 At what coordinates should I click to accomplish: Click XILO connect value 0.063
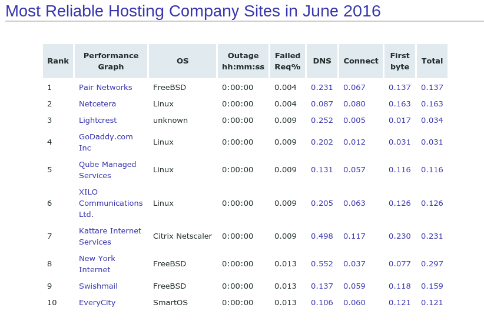(x=354, y=203)
